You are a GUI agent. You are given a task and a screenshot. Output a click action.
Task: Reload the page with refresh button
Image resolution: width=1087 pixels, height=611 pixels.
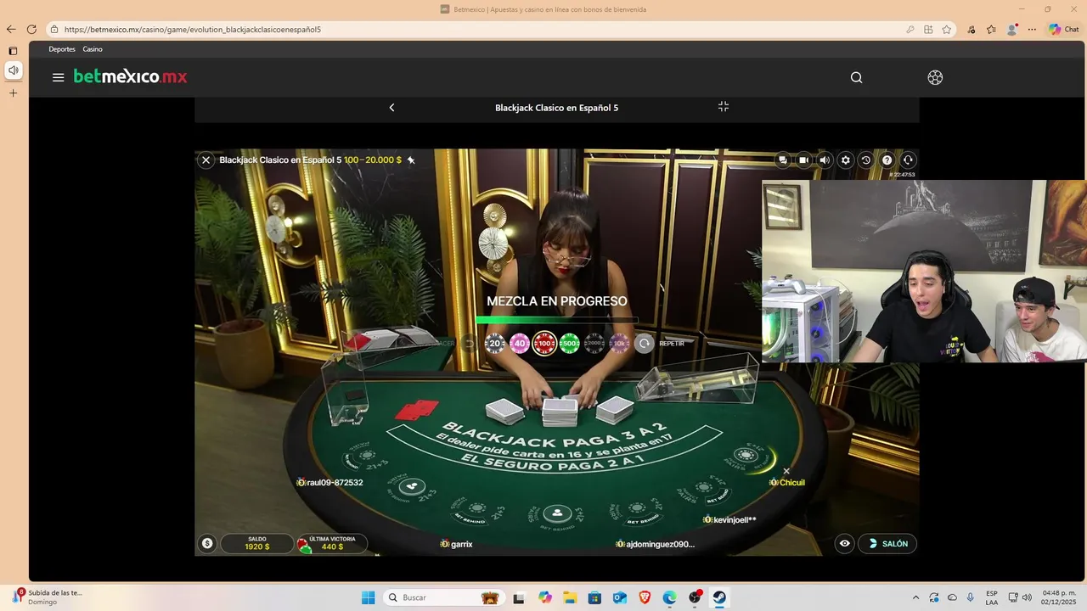(x=31, y=29)
